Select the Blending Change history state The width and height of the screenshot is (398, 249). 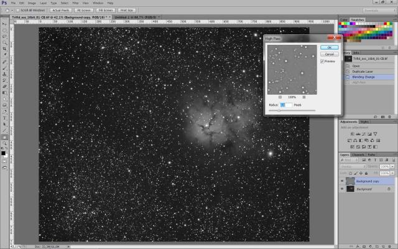[x=361, y=77]
